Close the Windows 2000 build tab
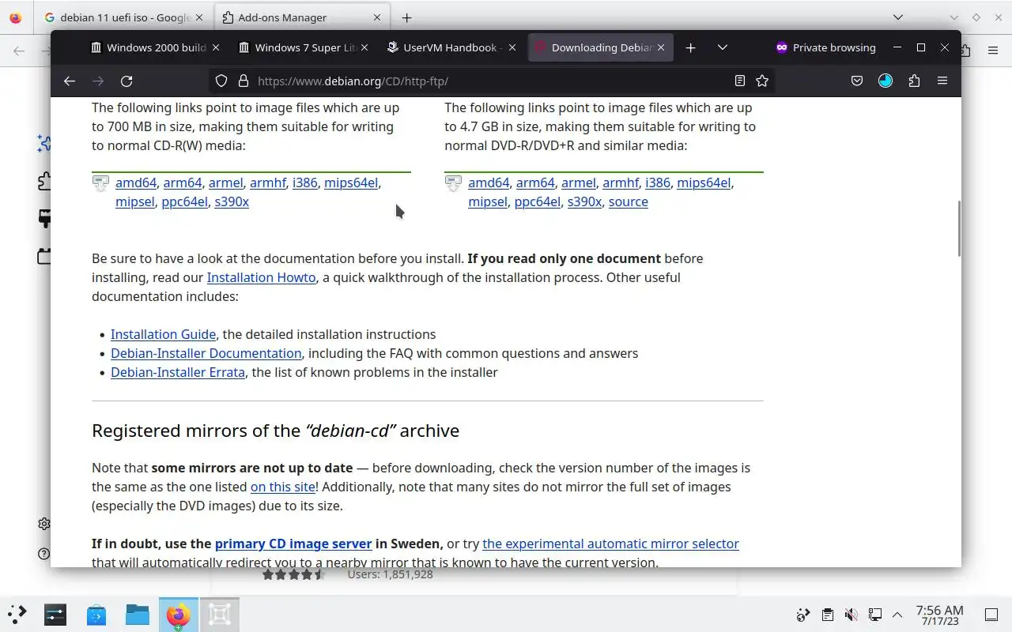This screenshot has height=632, width=1012. [216, 47]
